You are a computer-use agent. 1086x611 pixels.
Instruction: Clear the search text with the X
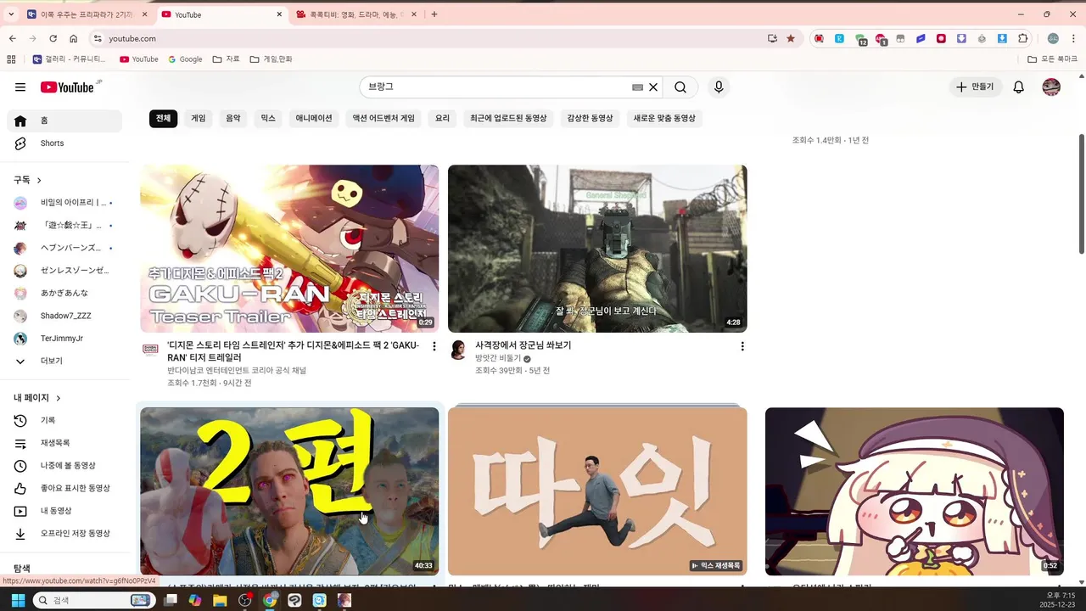pyautogui.click(x=653, y=87)
